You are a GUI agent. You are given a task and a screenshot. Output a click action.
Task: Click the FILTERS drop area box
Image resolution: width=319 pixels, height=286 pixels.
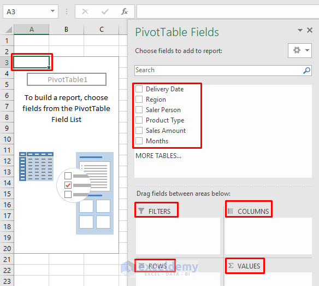click(178, 236)
